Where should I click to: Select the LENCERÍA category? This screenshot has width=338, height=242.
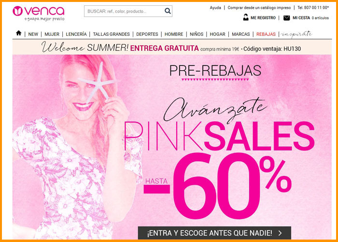point(76,34)
